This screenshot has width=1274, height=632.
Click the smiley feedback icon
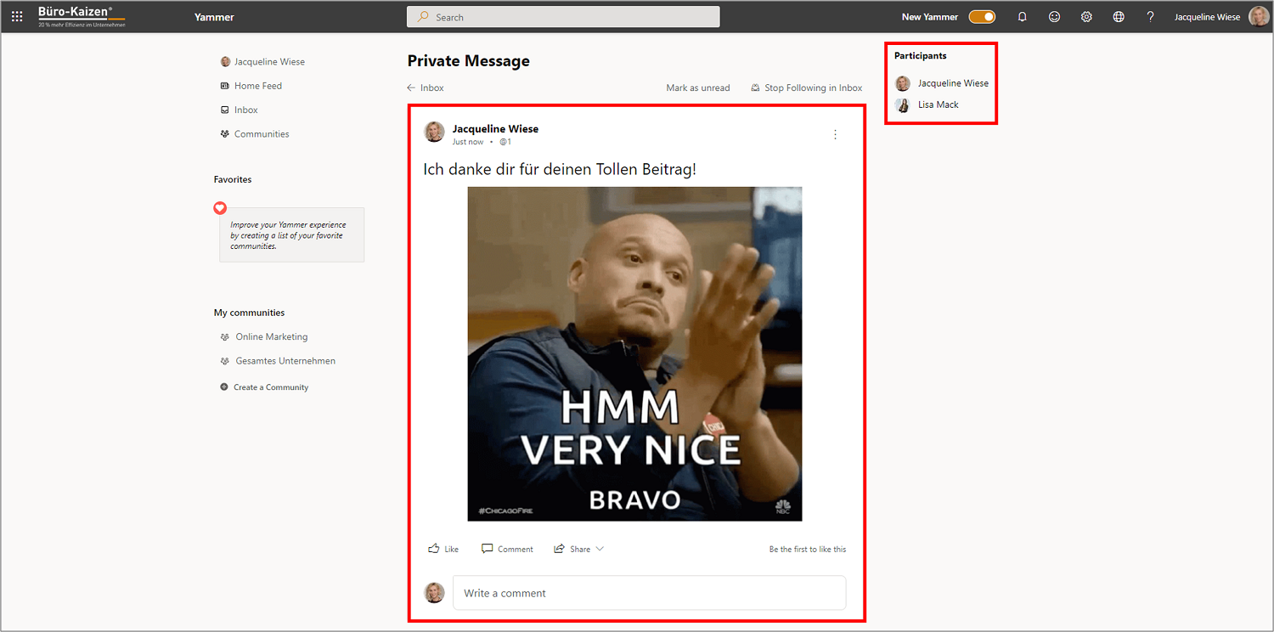point(1054,17)
